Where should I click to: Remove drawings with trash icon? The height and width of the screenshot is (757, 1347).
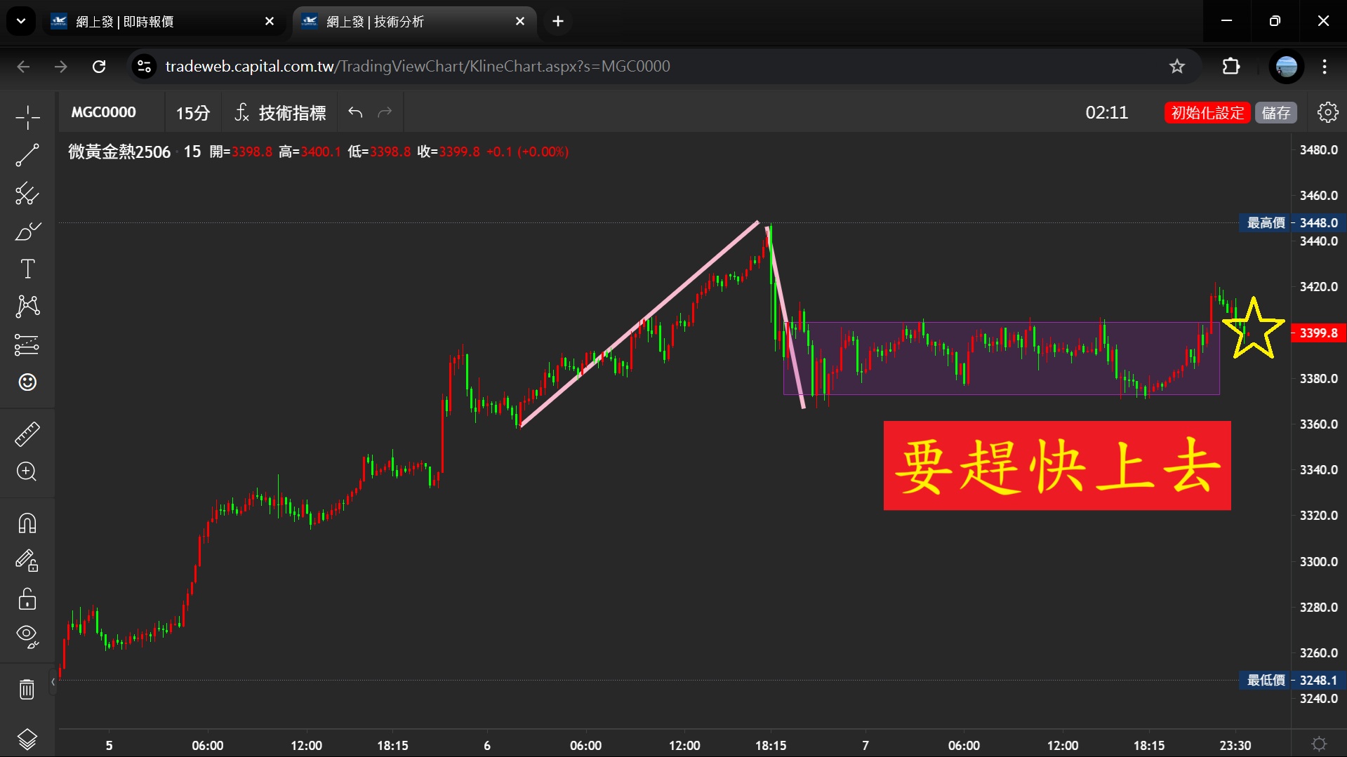tap(27, 689)
